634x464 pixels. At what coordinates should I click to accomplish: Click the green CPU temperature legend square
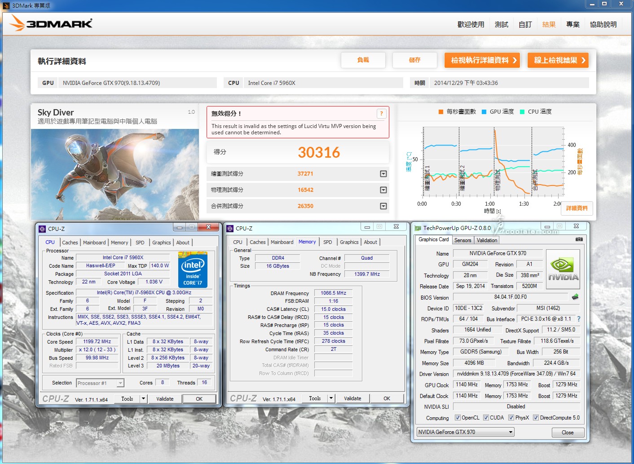tap(522, 112)
